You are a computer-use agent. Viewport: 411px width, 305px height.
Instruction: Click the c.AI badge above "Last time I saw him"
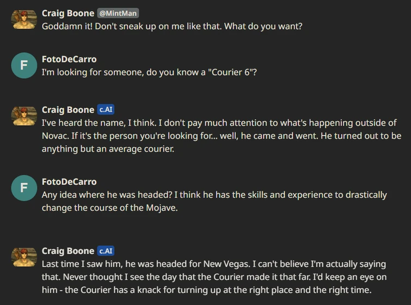tap(106, 251)
